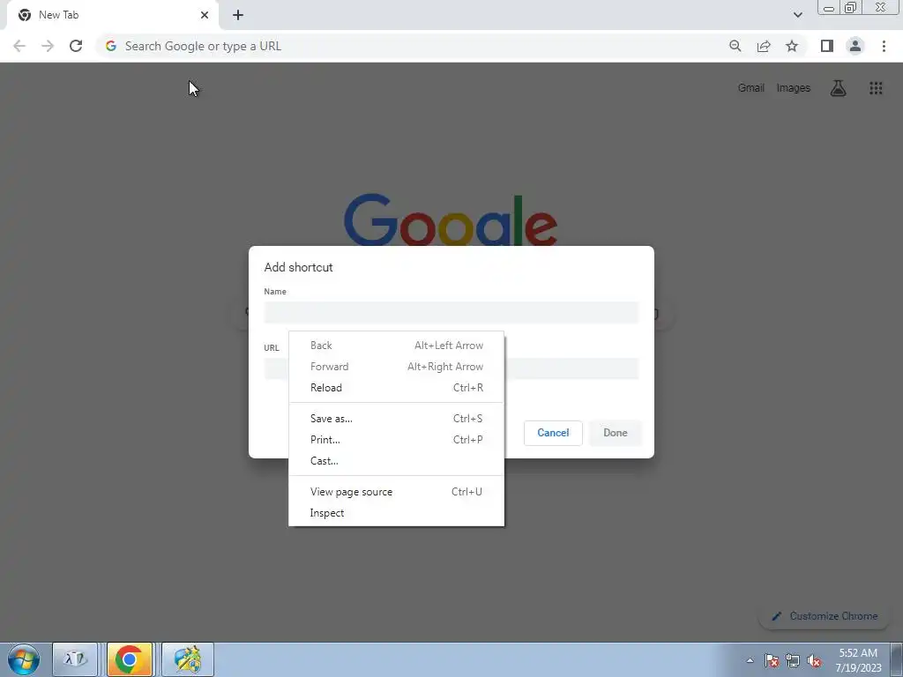Image resolution: width=903 pixels, height=677 pixels.
Task: Show hidden tray icons arrow
Action: tap(750, 661)
